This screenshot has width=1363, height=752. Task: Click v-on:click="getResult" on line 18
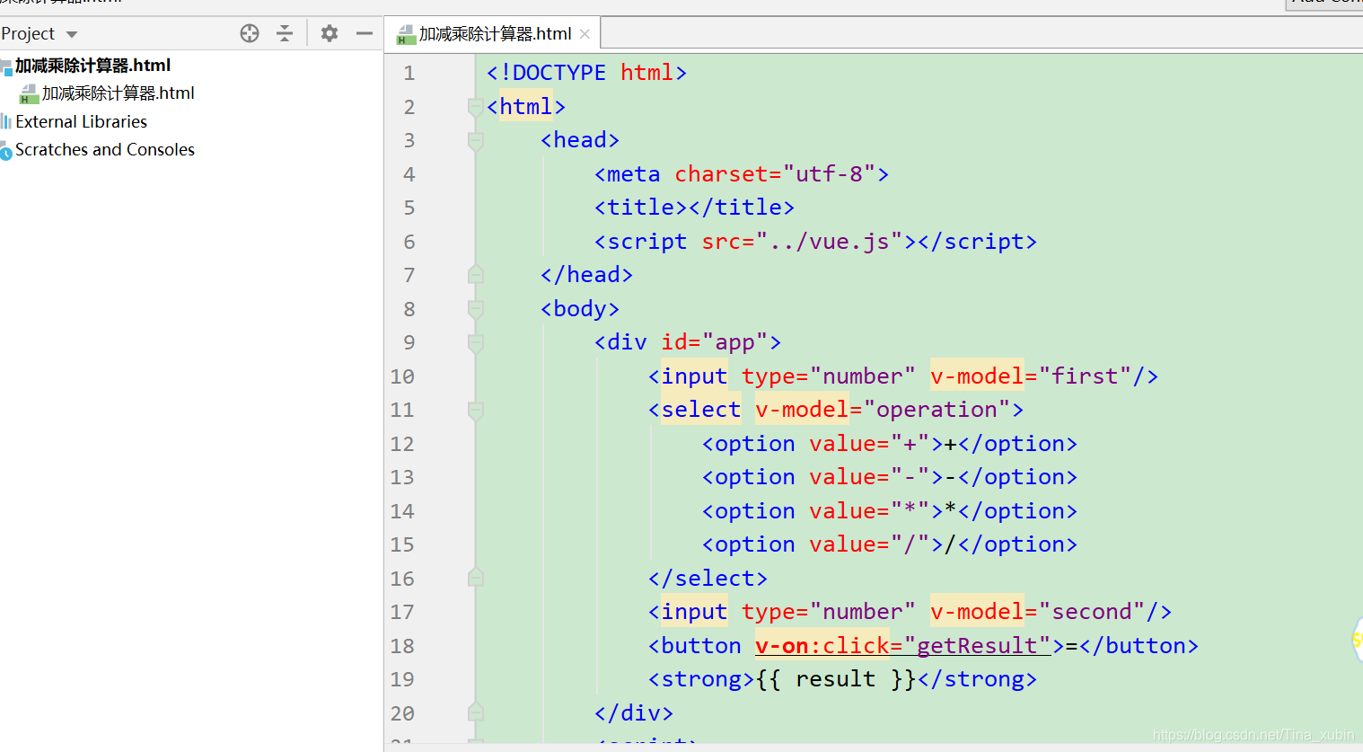(903, 646)
